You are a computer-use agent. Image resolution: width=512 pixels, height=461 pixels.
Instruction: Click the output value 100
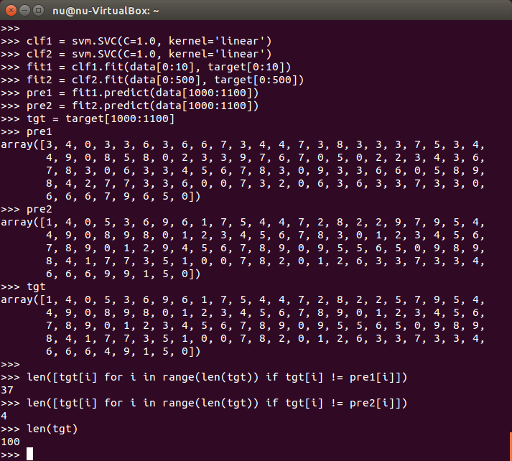(x=10, y=442)
